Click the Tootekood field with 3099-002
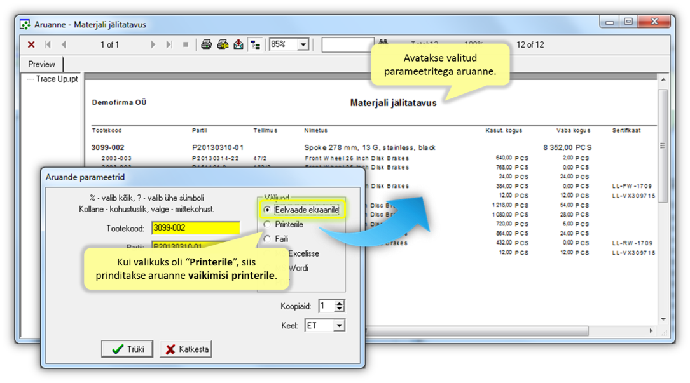The image size is (690, 383). 196,228
